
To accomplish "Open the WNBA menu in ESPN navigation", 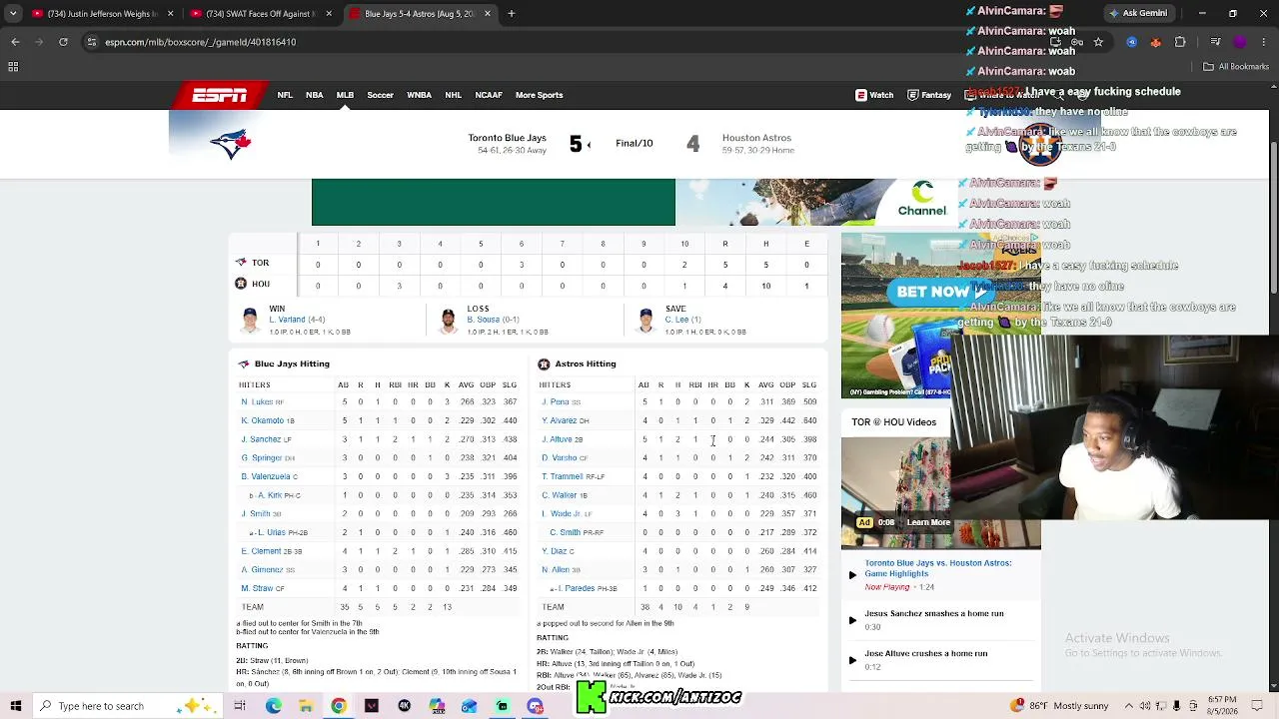I will [x=420, y=95].
